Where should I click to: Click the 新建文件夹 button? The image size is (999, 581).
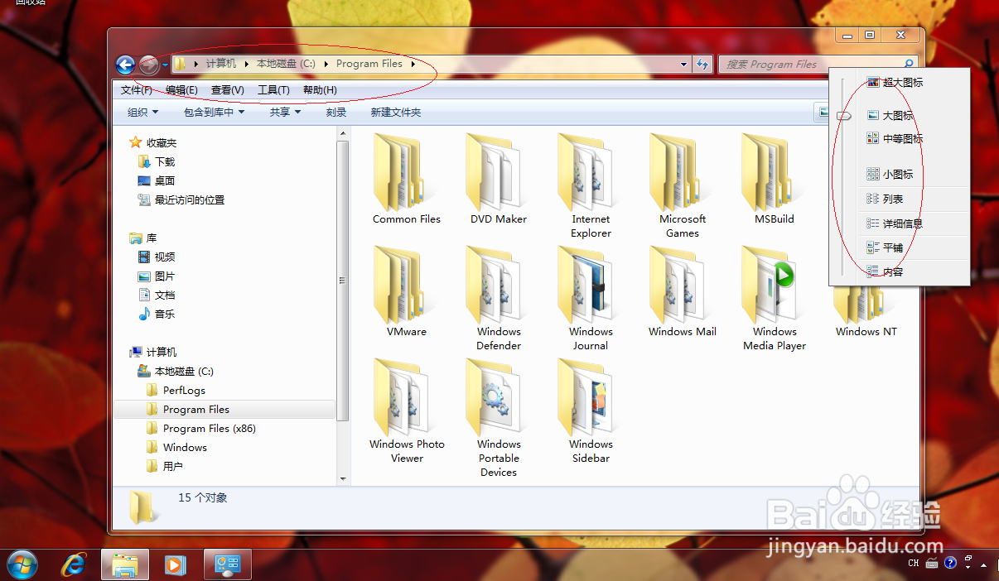click(x=395, y=113)
